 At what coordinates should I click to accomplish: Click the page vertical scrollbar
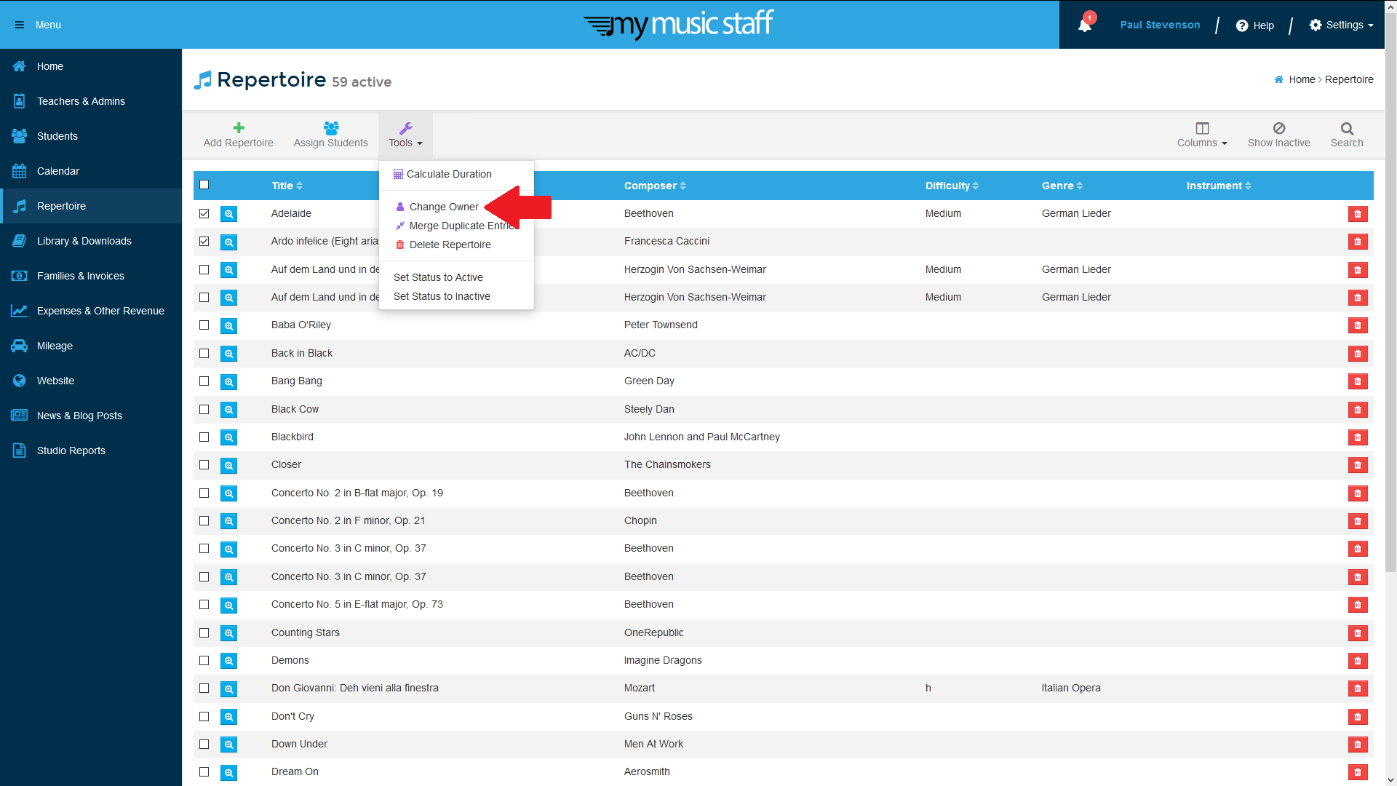(x=1390, y=291)
